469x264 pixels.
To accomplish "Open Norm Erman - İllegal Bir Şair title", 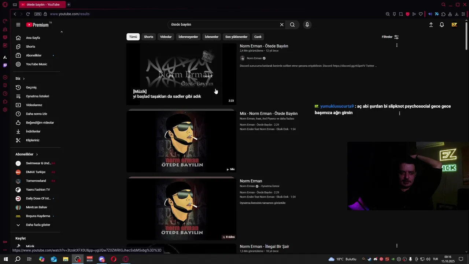I will [264, 247].
